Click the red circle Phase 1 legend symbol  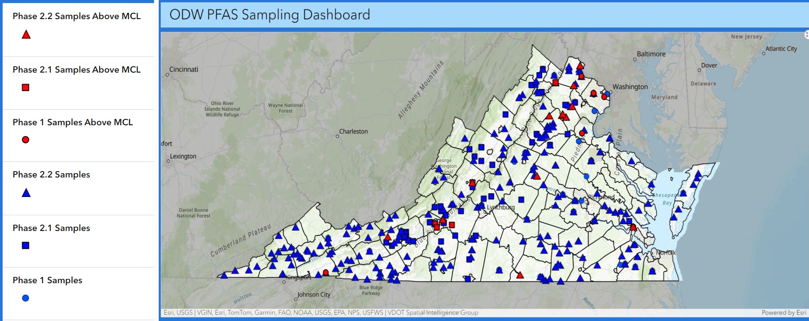pos(26,140)
